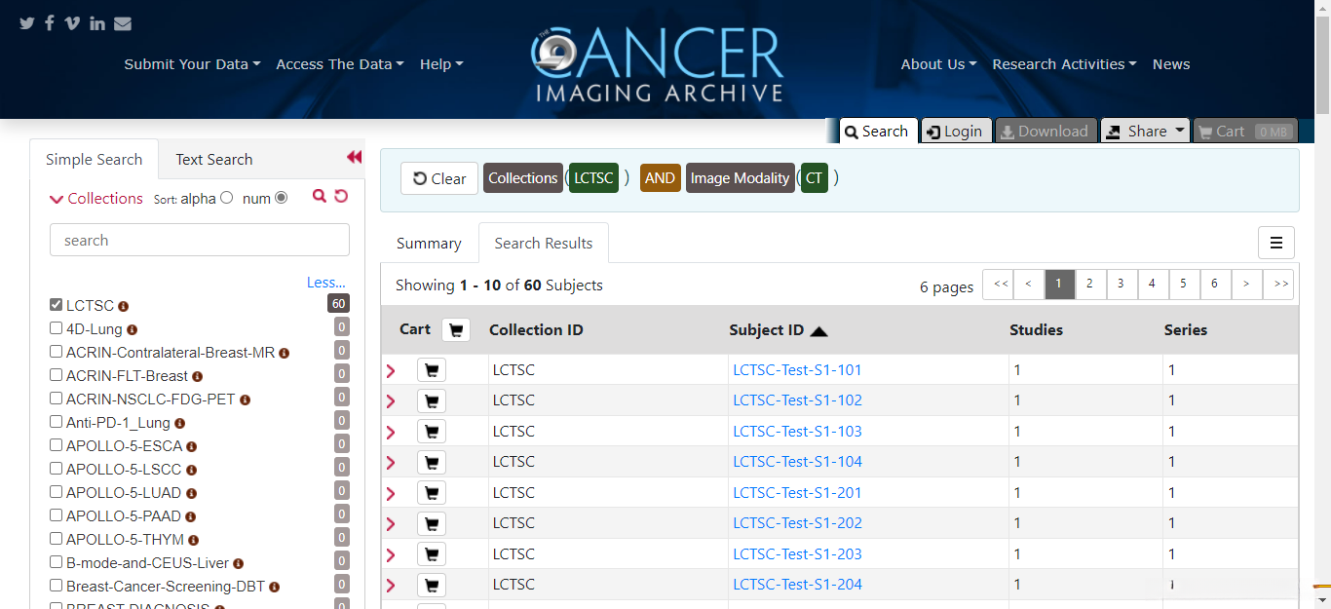This screenshot has height=609, width=1331.
Task: Go to results page 2
Action: [1089, 284]
